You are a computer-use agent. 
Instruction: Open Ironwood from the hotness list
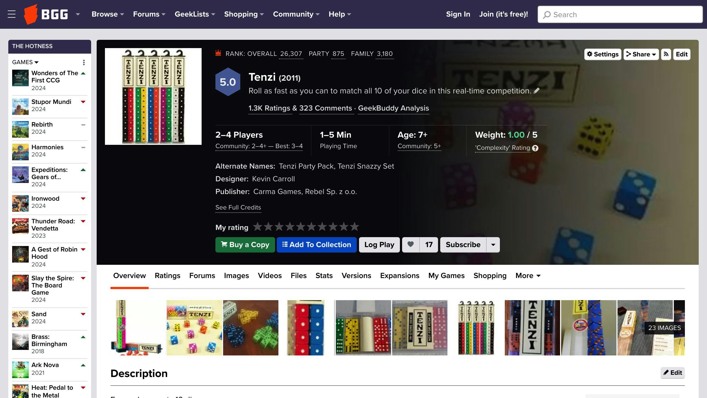pos(45,198)
